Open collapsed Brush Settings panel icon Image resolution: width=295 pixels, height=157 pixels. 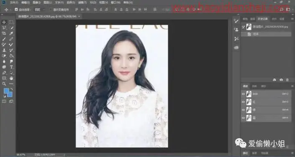tap(236, 21)
